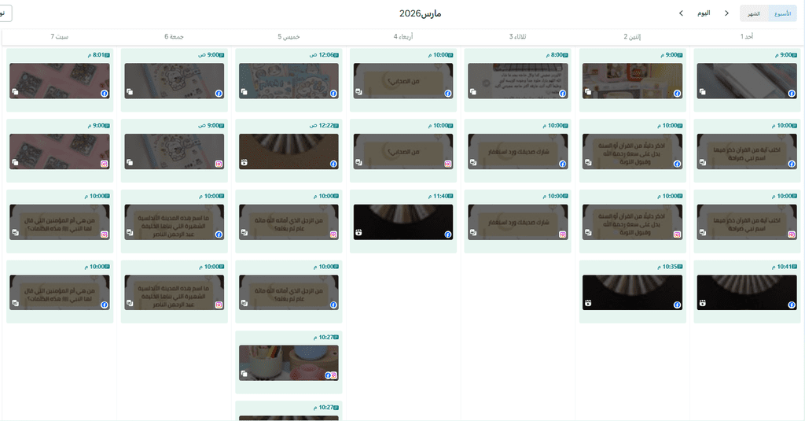
Task: Click Instagram icon on Thursday 10:00 post
Action: pos(333,235)
